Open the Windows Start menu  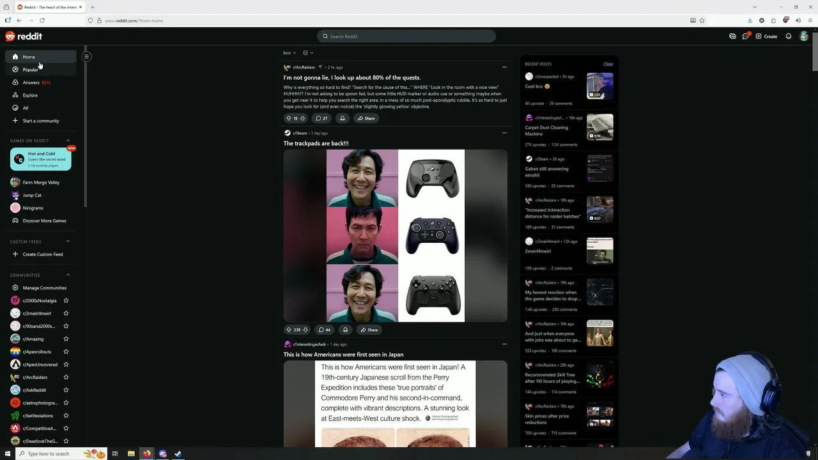(x=8, y=454)
